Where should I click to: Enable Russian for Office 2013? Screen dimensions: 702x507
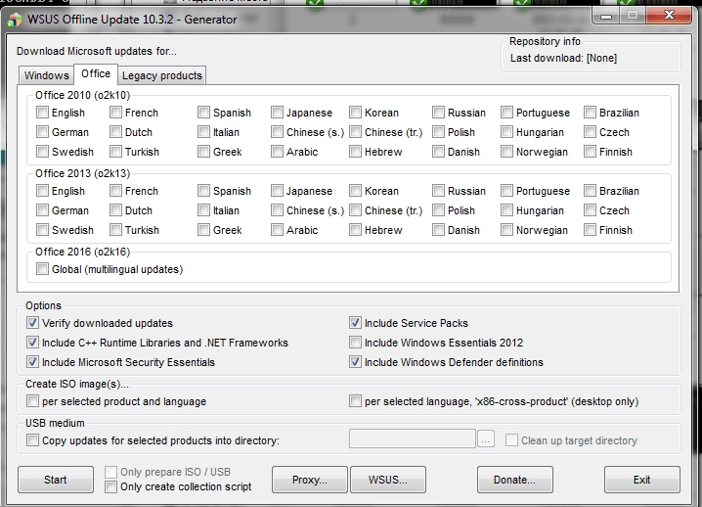pos(439,191)
